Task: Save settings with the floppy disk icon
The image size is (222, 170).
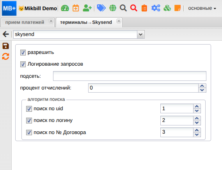Action: pyautogui.click(x=6, y=46)
